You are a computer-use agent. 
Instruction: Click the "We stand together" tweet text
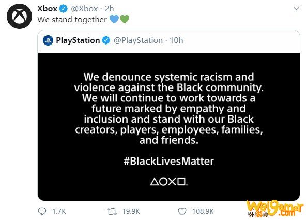point(72,20)
